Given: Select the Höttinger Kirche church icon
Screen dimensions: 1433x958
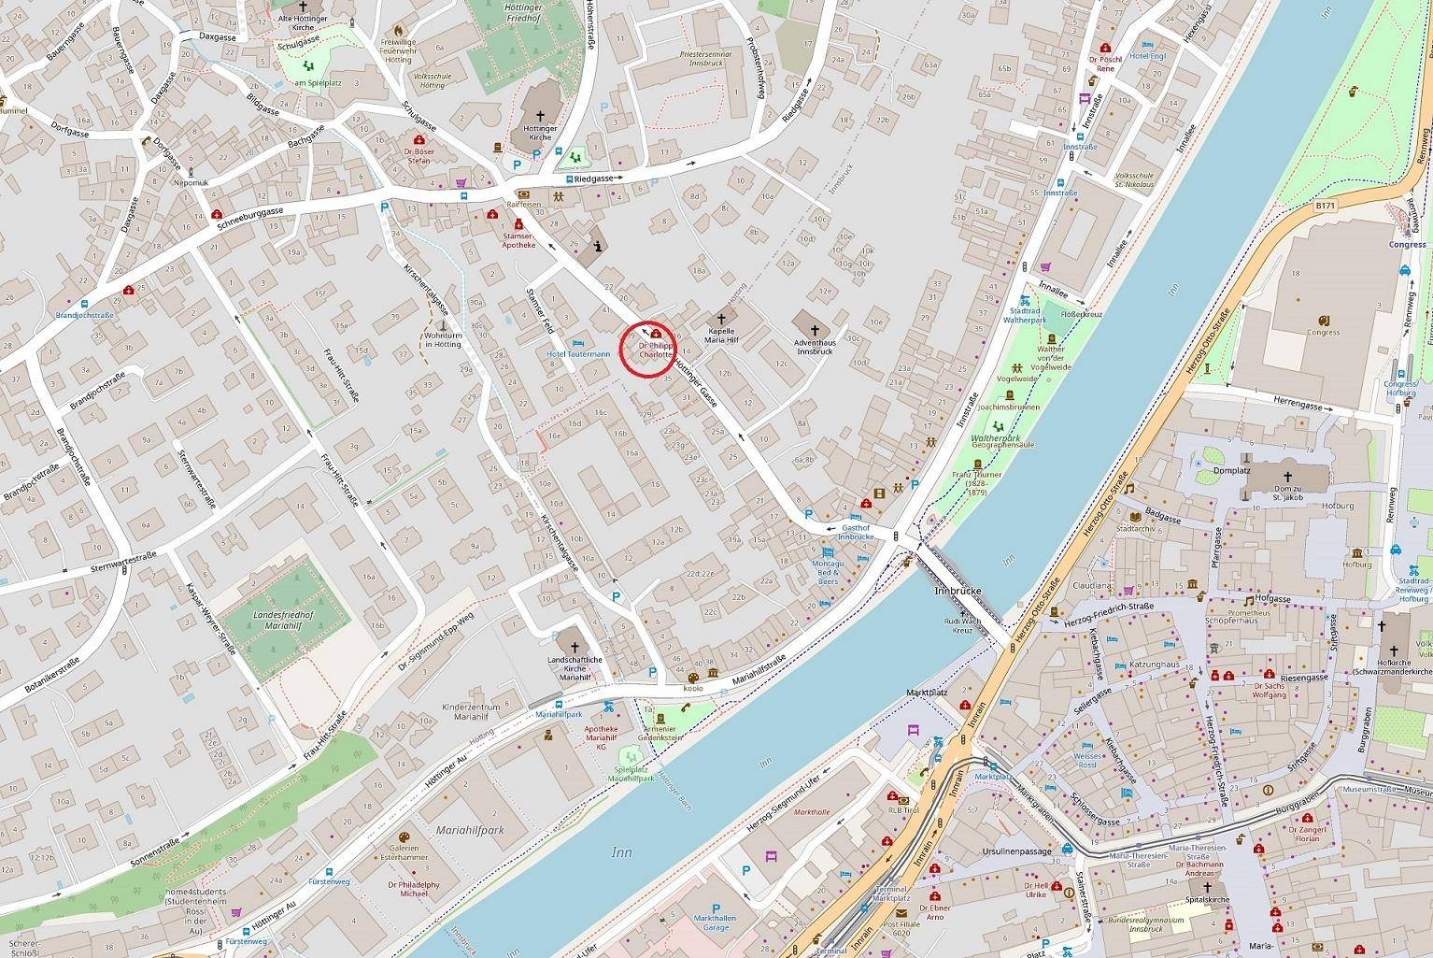Looking at the screenshot, I should (x=540, y=116).
